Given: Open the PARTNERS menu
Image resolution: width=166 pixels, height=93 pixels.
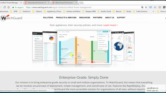Looking at the screenshot, I should [98, 18].
